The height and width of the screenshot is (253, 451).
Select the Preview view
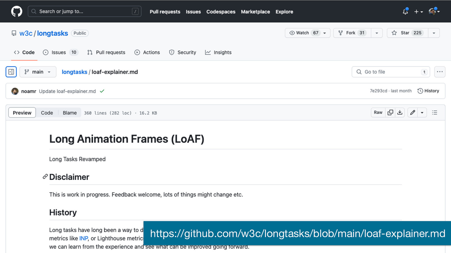22,113
